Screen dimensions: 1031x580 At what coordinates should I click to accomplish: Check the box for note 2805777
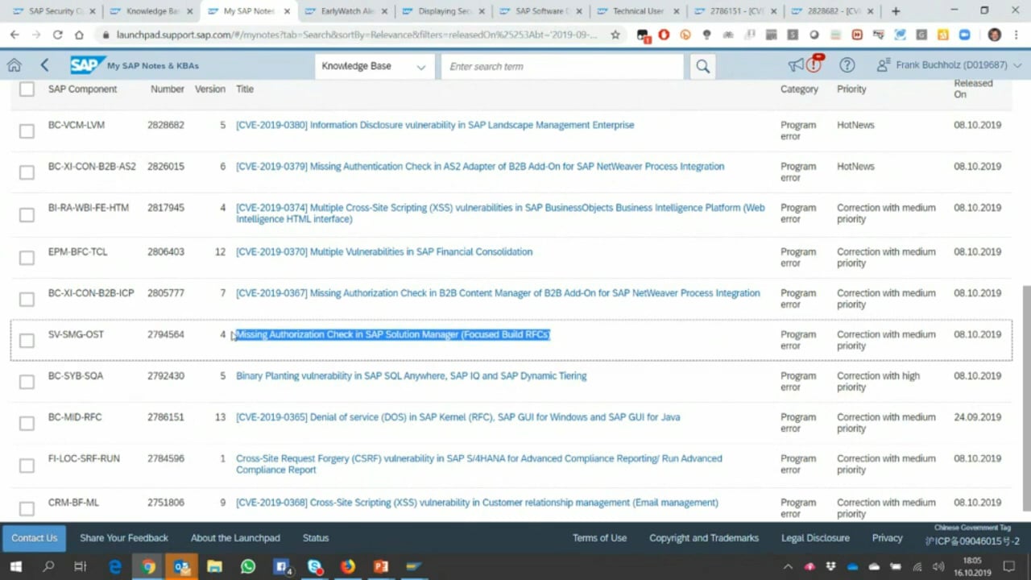[27, 299]
